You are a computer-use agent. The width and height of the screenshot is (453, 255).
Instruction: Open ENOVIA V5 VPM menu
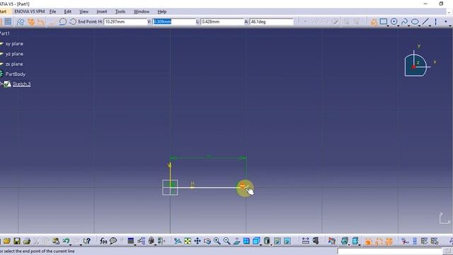tap(30, 11)
